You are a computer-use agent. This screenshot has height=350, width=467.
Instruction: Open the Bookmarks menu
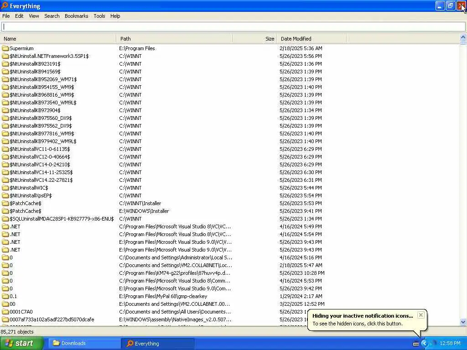click(x=76, y=16)
